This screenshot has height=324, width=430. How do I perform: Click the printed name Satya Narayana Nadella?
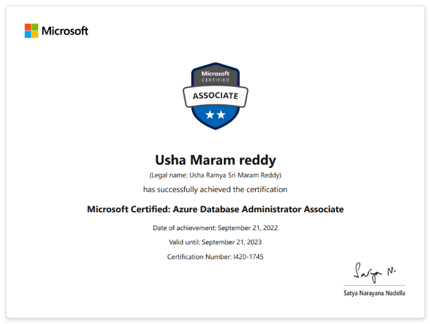374,293
